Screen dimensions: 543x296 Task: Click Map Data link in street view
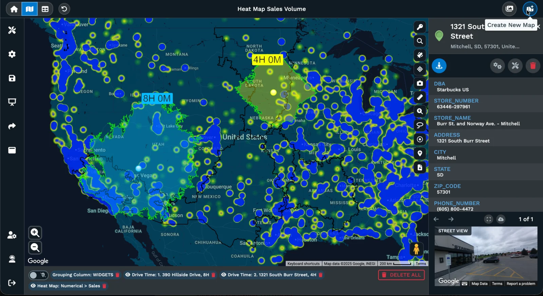479,284
